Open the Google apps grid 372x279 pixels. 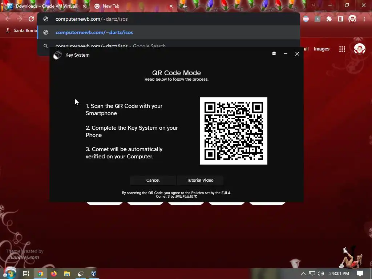(x=342, y=49)
